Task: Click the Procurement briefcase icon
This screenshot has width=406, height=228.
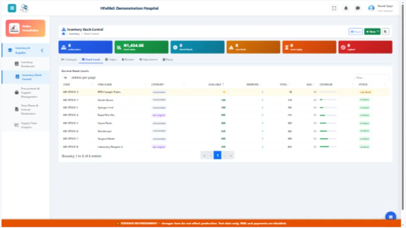Action: (16, 92)
